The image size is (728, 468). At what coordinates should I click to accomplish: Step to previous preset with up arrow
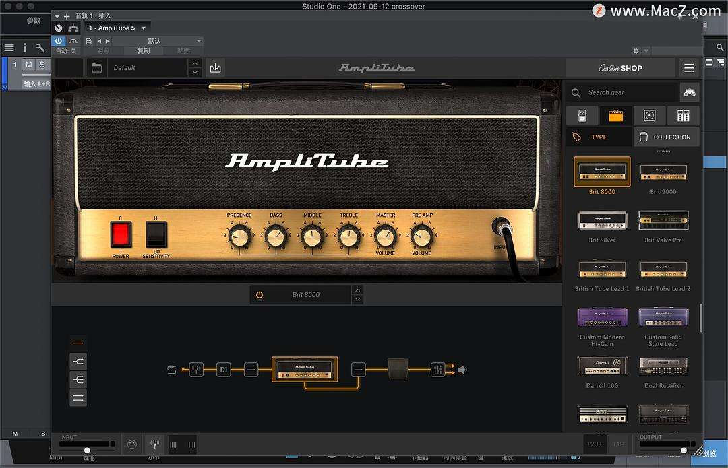pos(195,63)
